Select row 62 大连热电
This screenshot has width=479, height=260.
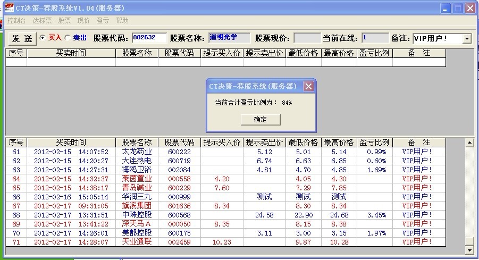click(x=225, y=161)
